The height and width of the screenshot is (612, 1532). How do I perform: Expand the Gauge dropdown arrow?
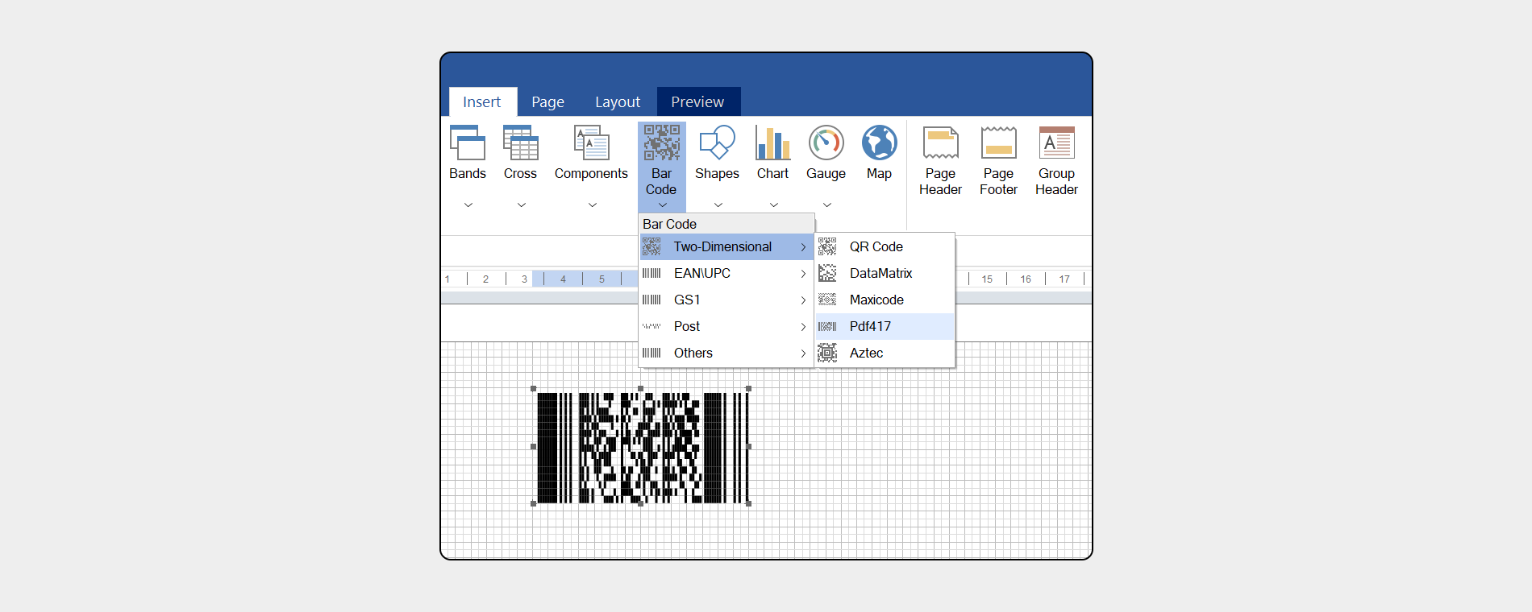pos(827,205)
